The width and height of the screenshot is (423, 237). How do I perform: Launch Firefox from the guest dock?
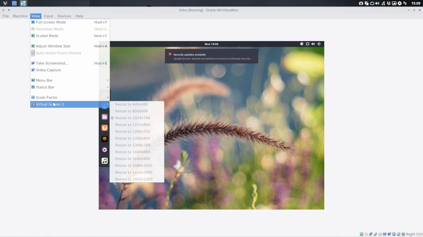pos(104,128)
